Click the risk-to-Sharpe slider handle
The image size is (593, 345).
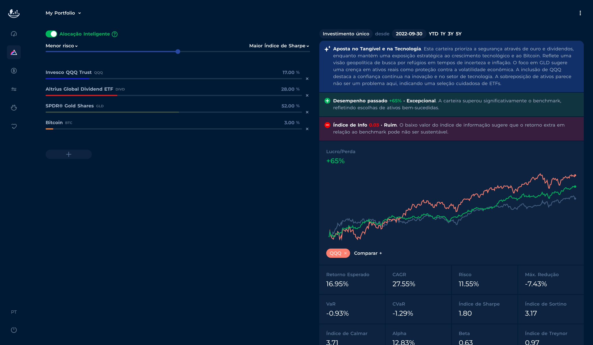[178, 51]
